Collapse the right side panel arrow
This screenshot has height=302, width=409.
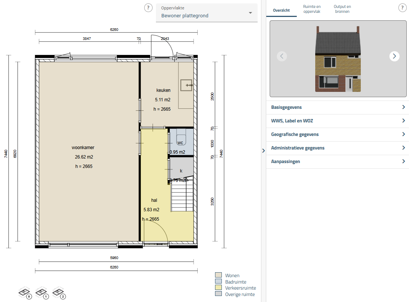point(263,151)
